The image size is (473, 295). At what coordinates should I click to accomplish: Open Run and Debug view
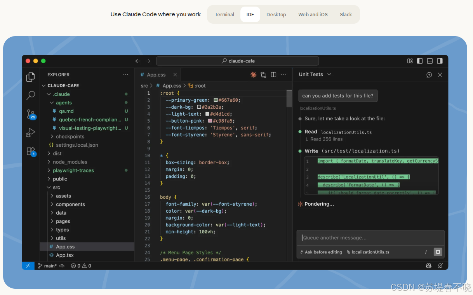pos(31,133)
